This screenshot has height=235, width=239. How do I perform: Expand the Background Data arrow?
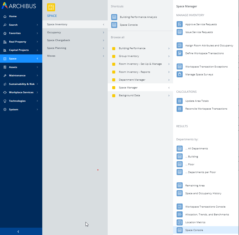click(169, 95)
